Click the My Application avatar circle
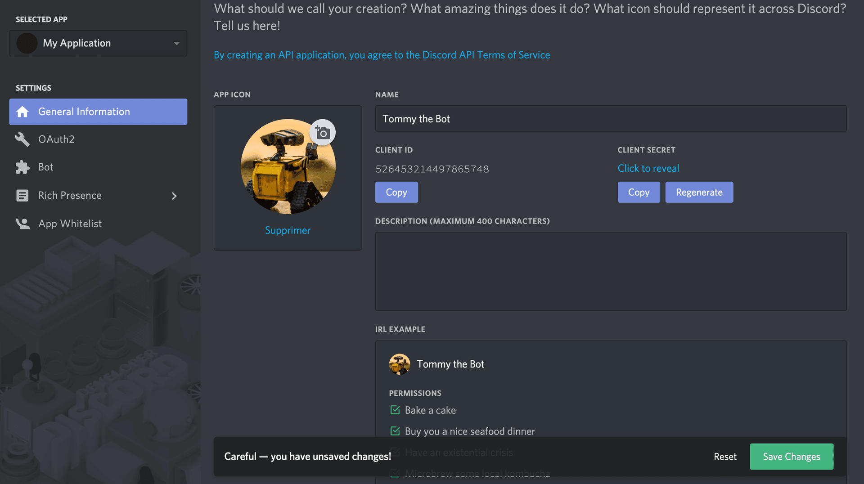The image size is (864, 484). point(27,43)
